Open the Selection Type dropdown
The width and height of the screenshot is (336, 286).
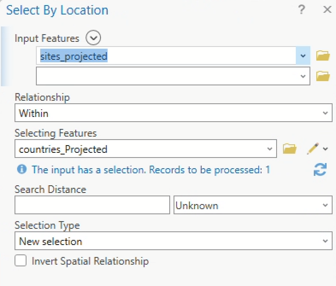click(x=326, y=242)
